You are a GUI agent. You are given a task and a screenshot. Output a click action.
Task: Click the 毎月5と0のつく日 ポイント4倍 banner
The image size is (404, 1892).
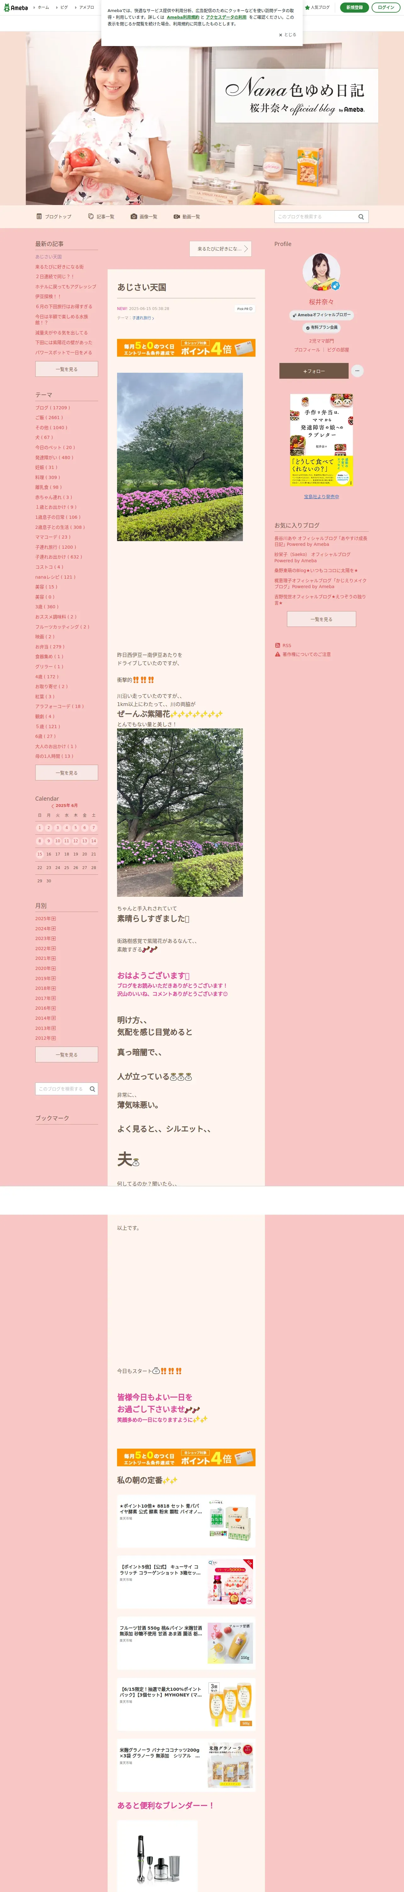[x=186, y=347]
